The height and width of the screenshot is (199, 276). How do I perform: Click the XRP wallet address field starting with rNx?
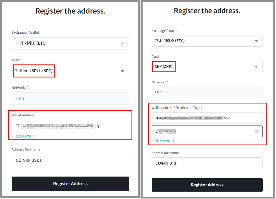tap(207, 118)
